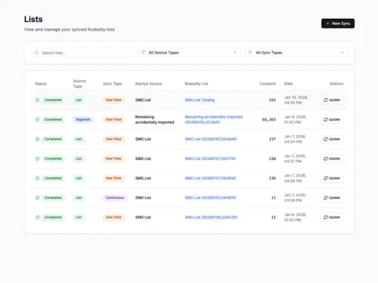Open the SMS List Testing link
The width and height of the screenshot is (378, 283).
(x=200, y=100)
